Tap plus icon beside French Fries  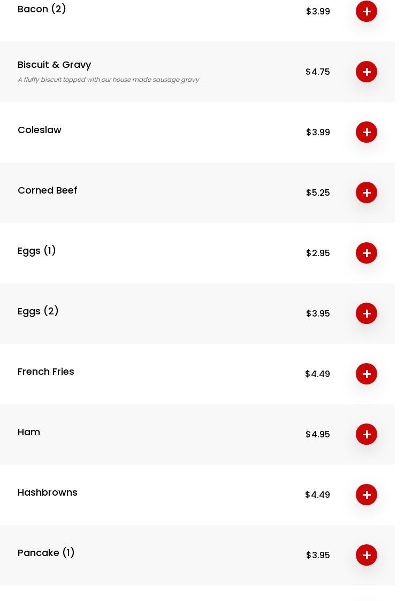coord(367,374)
